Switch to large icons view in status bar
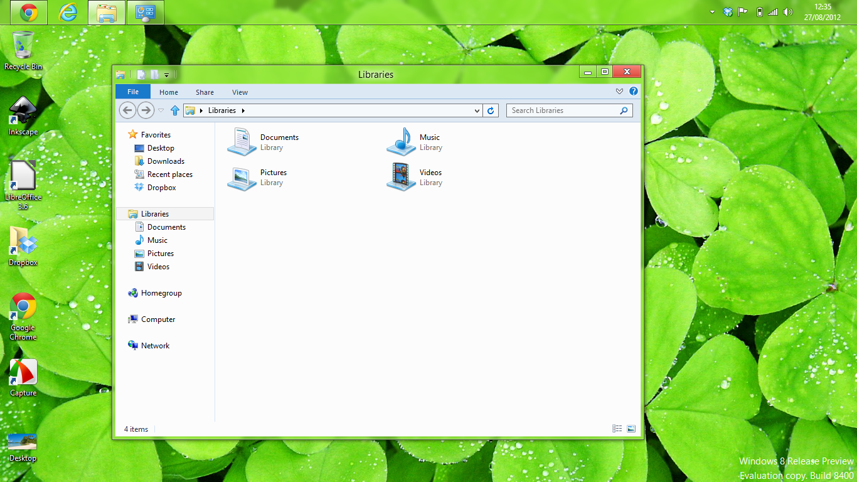This screenshot has width=857, height=482. [631, 429]
